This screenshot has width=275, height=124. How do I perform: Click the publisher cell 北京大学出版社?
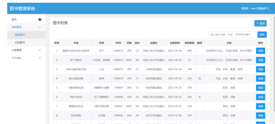tap(154, 116)
